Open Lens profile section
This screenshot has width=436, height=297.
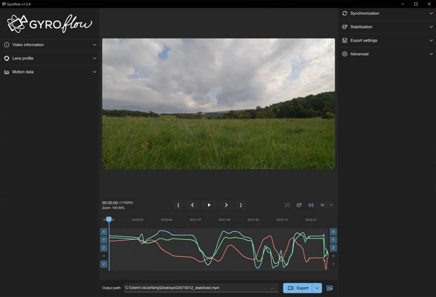50,58
